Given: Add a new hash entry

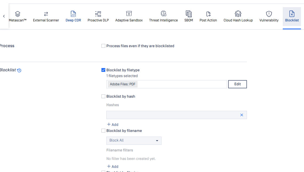Looking at the screenshot, I should [x=113, y=125].
